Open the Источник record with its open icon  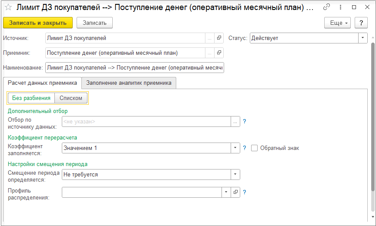[x=219, y=38]
